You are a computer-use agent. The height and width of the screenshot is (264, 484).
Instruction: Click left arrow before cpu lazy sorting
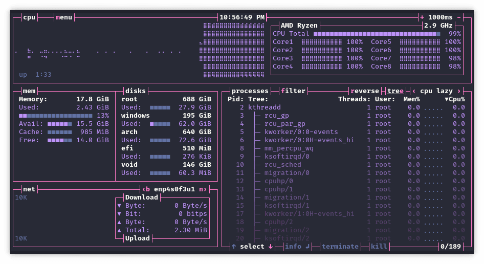[x=413, y=91]
